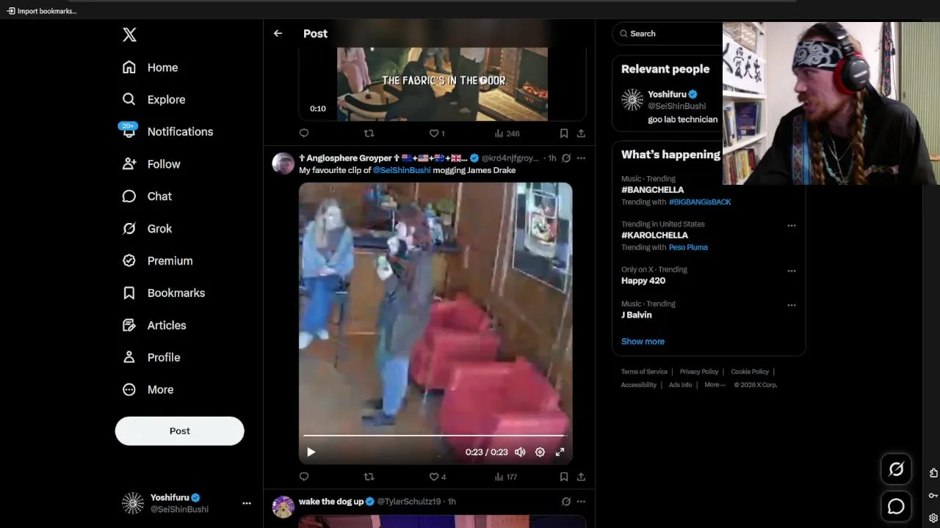940x528 pixels.
Task: Open Anglosphere Groyper profile avatar
Action: tap(283, 164)
